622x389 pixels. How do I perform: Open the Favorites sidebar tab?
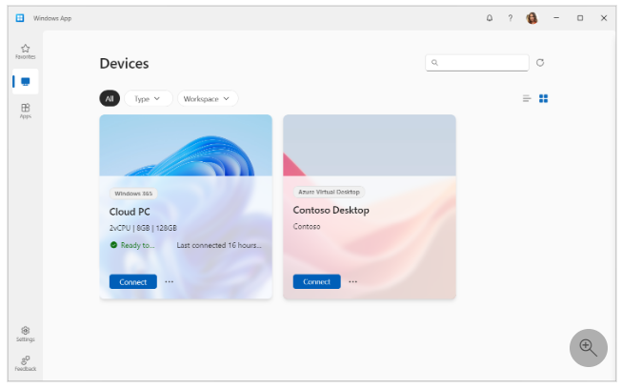(x=26, y=51)
